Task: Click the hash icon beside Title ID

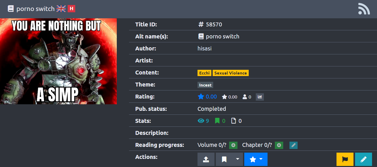Action: coord(201,25)
